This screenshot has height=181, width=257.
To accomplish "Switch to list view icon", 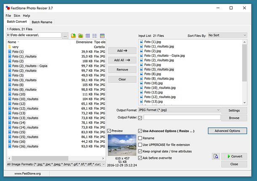I will pyautogui.click(x=95, y=36).
